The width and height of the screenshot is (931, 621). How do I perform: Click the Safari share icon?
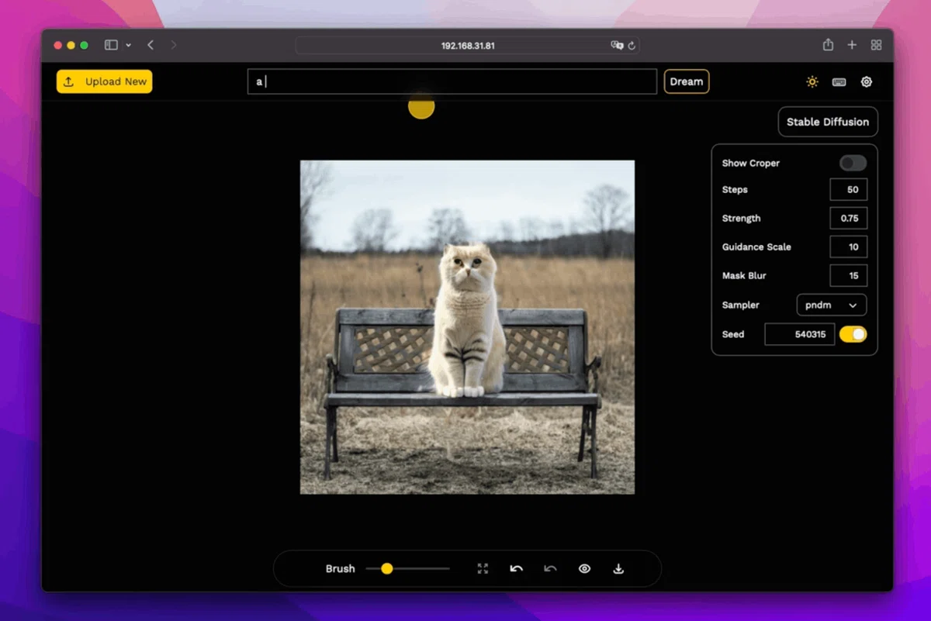tap(829, 45)
